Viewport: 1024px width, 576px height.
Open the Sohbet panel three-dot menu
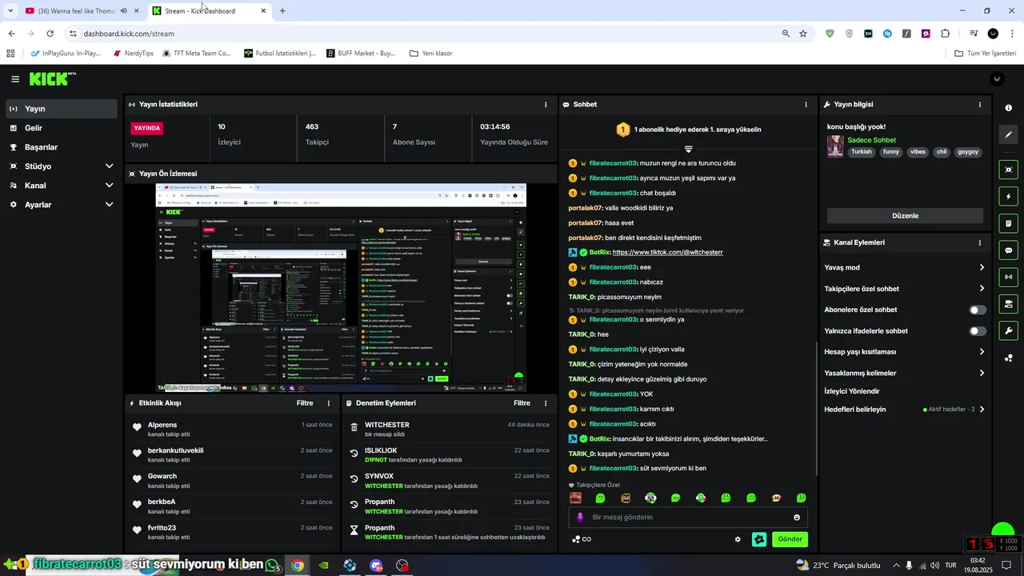[806, 105]
